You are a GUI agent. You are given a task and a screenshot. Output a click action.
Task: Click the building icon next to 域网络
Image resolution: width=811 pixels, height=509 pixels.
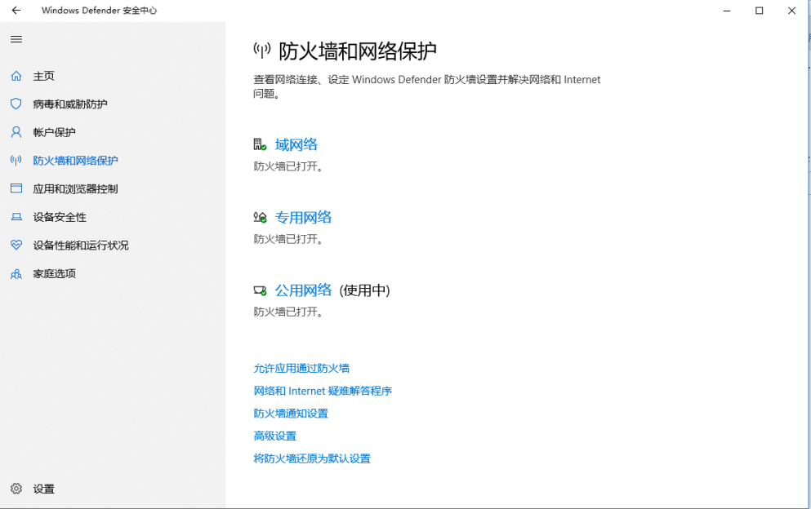point(261,144)
